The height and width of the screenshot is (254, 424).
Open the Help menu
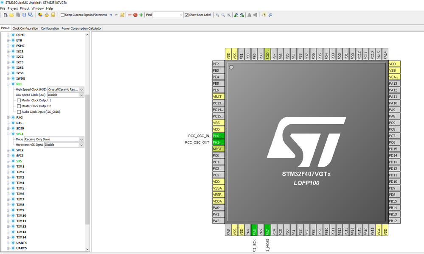tap(50, 8)
